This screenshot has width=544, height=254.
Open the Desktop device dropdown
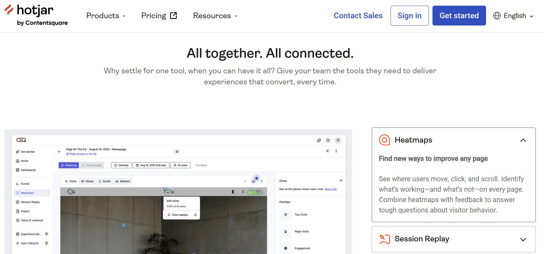(x=121, y=165)
